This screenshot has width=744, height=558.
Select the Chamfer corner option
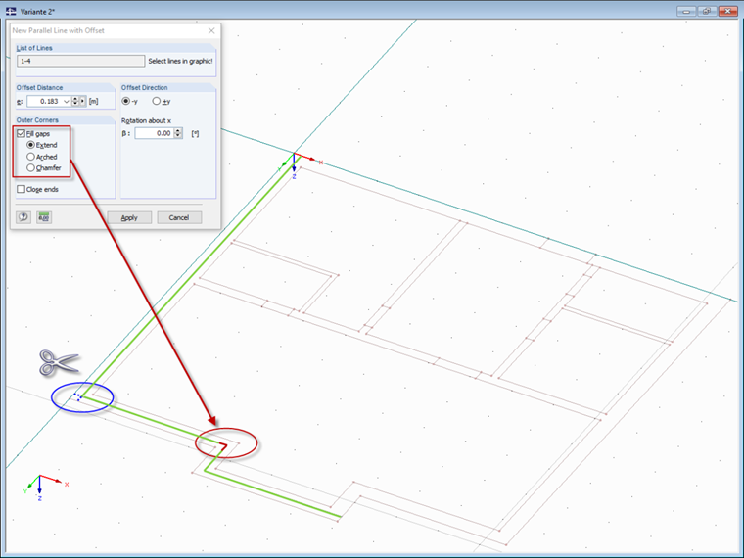click(31, 167)
